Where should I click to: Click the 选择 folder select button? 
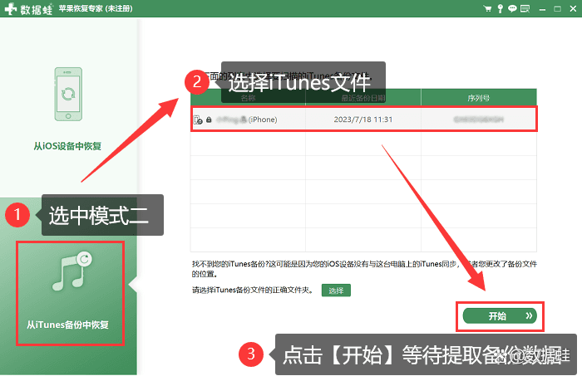(336, 291)
